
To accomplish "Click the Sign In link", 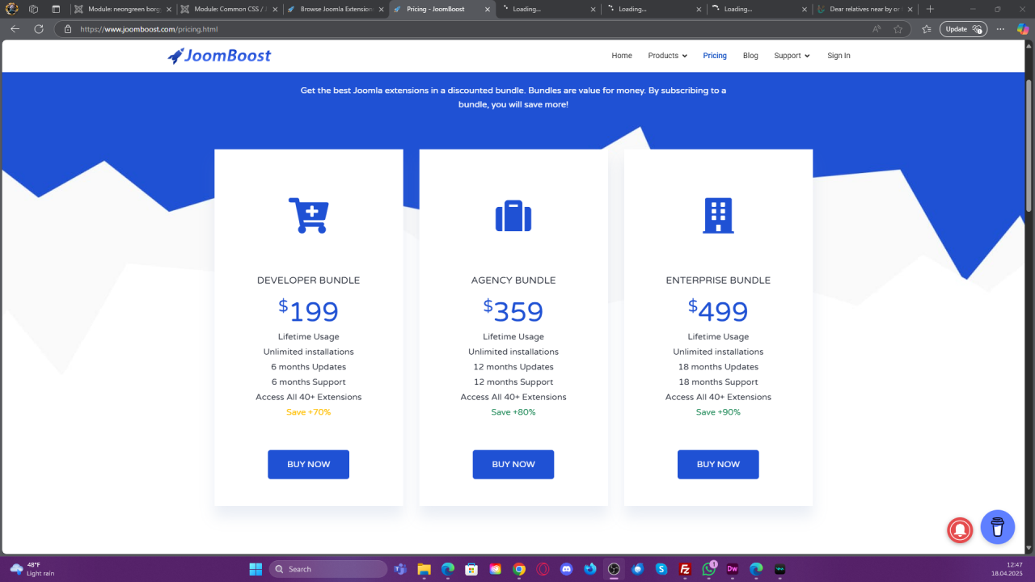I will (x=839, y=56).
